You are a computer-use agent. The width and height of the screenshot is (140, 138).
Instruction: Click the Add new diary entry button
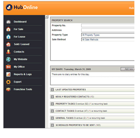pos(128,69)
